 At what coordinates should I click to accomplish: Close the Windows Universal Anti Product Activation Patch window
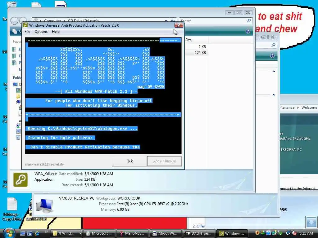click(x=179, y=25)
